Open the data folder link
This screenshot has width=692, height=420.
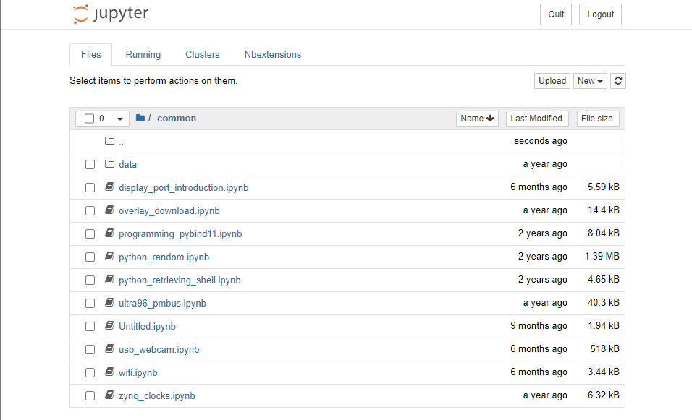point(127,164)
